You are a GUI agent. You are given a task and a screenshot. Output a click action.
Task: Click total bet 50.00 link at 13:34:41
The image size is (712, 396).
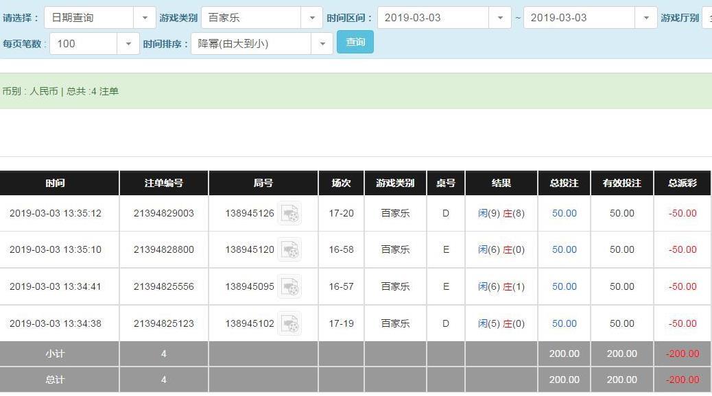click(x=564, y=286)
